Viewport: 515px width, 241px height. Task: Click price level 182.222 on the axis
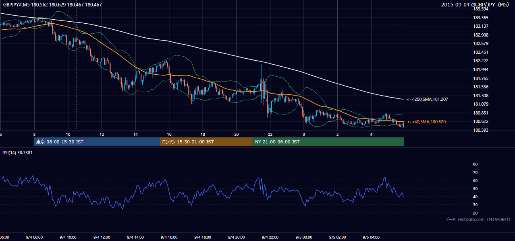tap(480, 61)
